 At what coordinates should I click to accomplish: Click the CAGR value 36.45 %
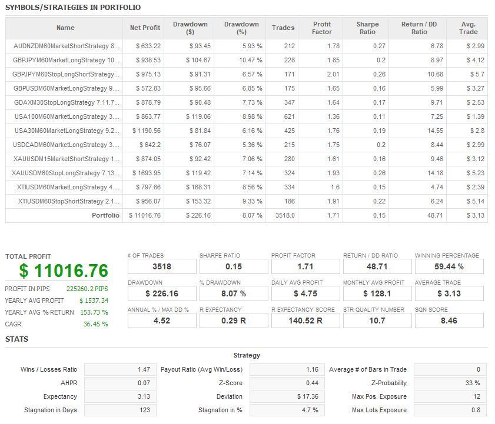click(96, 324)
